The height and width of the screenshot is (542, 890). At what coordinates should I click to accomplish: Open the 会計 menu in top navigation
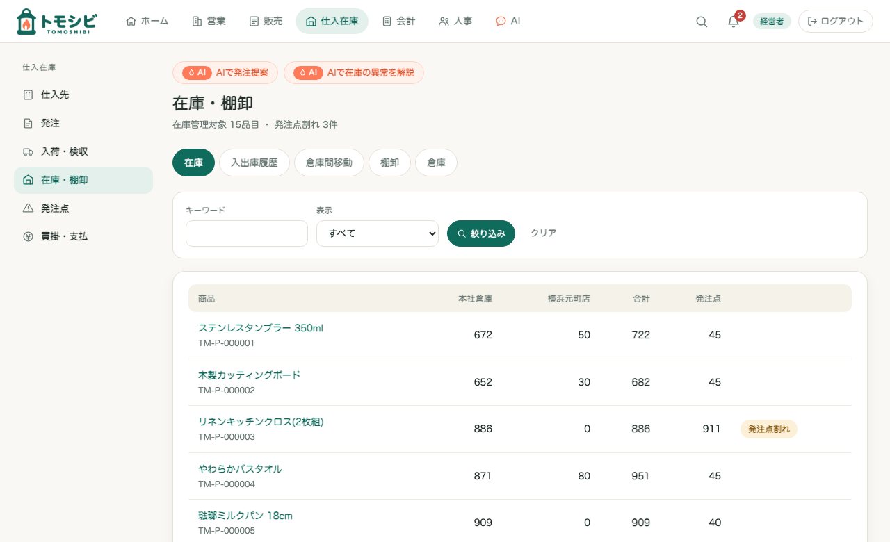(398, 21)
